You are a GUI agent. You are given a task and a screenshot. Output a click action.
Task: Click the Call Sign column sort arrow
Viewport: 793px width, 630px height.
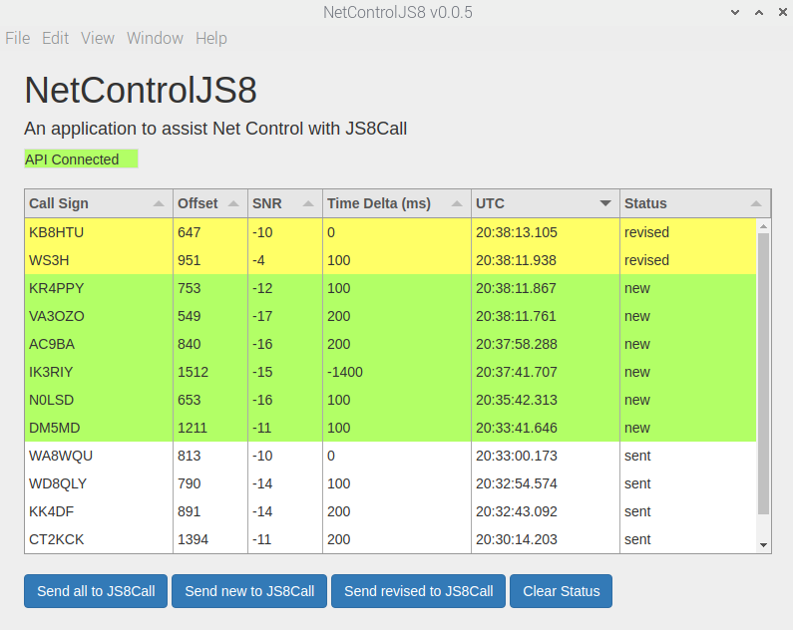tap(159, 203)
